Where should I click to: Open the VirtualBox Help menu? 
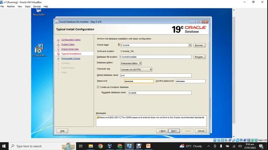coord(46,7)
